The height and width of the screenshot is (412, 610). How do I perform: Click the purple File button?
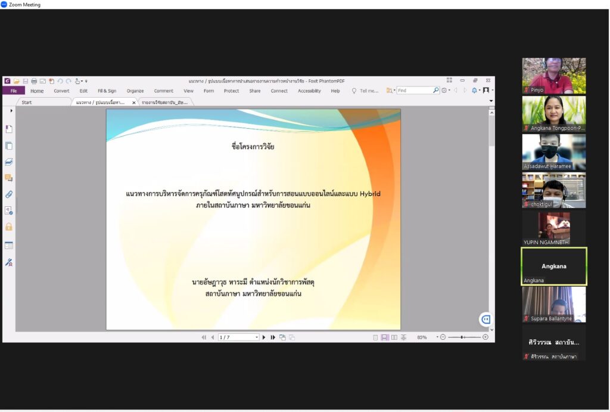coord(14,91)
